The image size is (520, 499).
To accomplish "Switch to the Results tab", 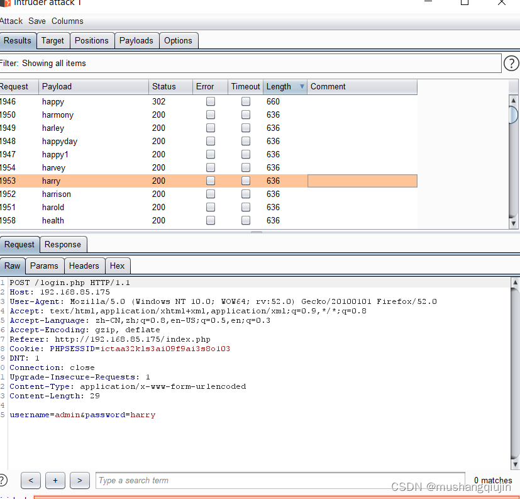I will click(18, 40).
